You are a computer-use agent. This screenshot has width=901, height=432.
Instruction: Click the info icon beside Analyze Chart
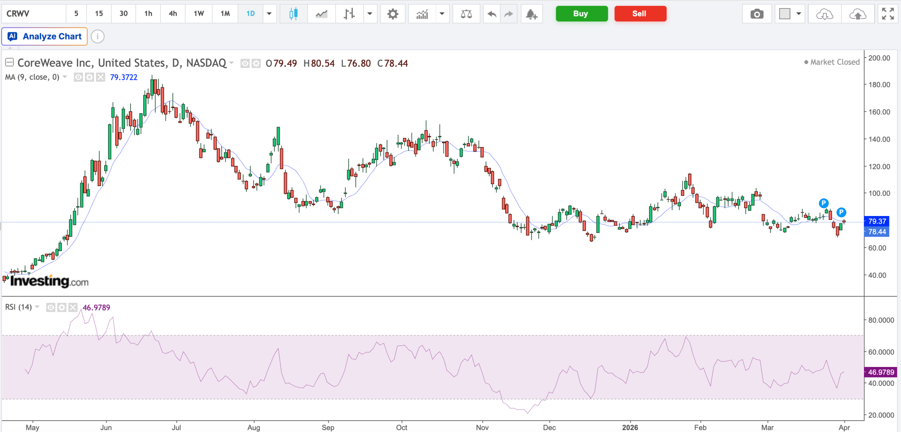tap(97, 36)
